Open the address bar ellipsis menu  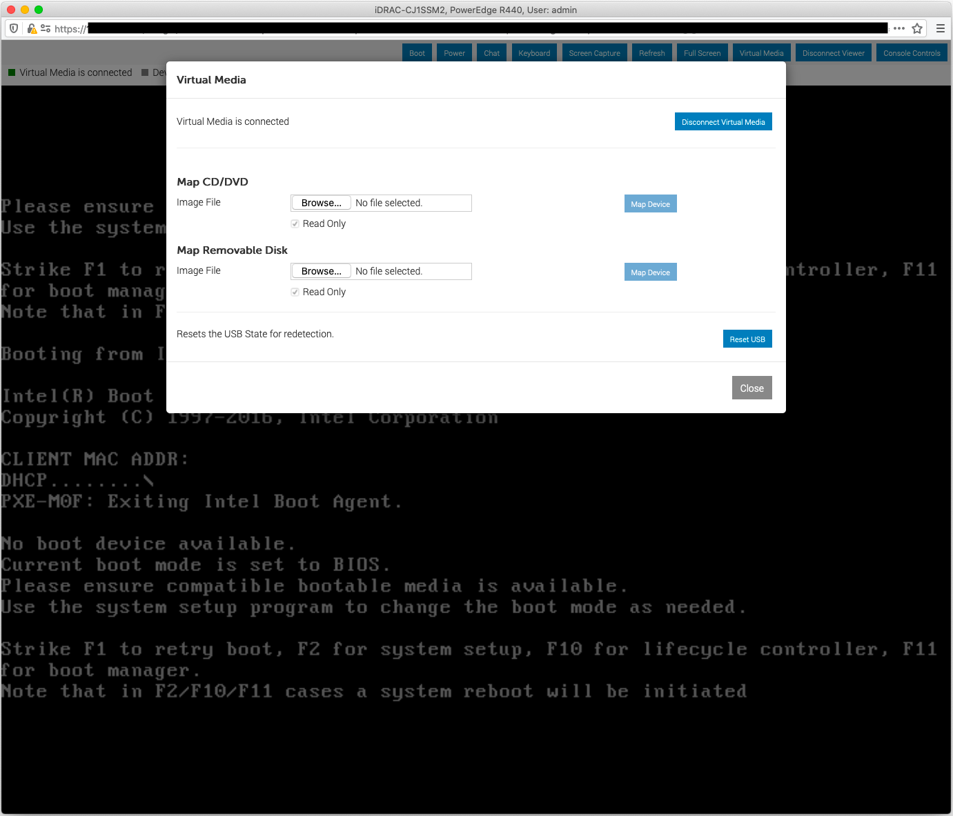pyautogui.click(x=898, y=28)
